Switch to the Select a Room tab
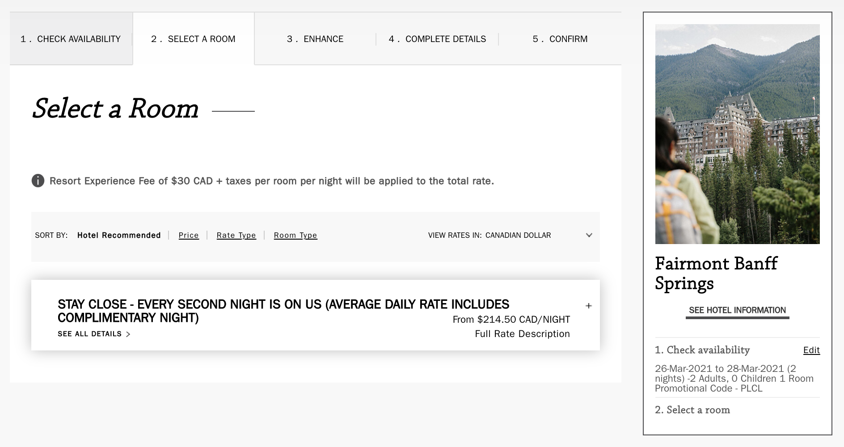The height and width of the screenshot is (447, 844). [193, 39]
